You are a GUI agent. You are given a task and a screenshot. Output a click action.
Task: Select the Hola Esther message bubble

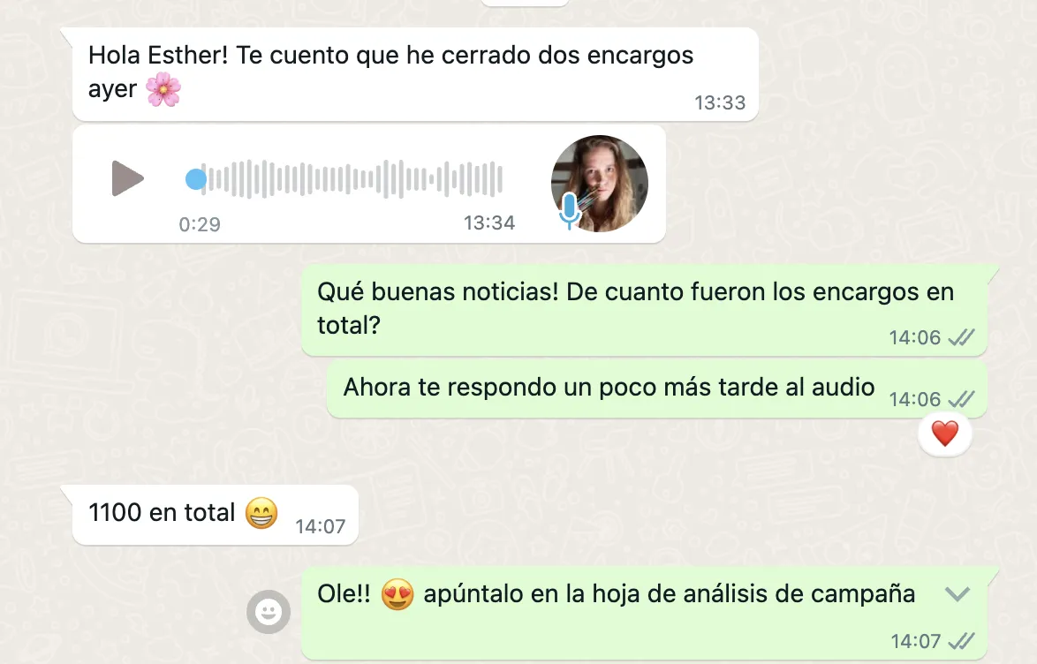coord(415,74)
